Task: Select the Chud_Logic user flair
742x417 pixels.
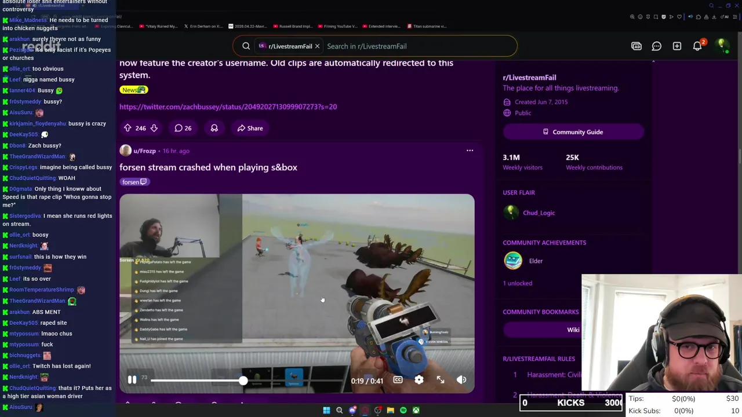Action: pyautogui.click(x=539, y=213)
